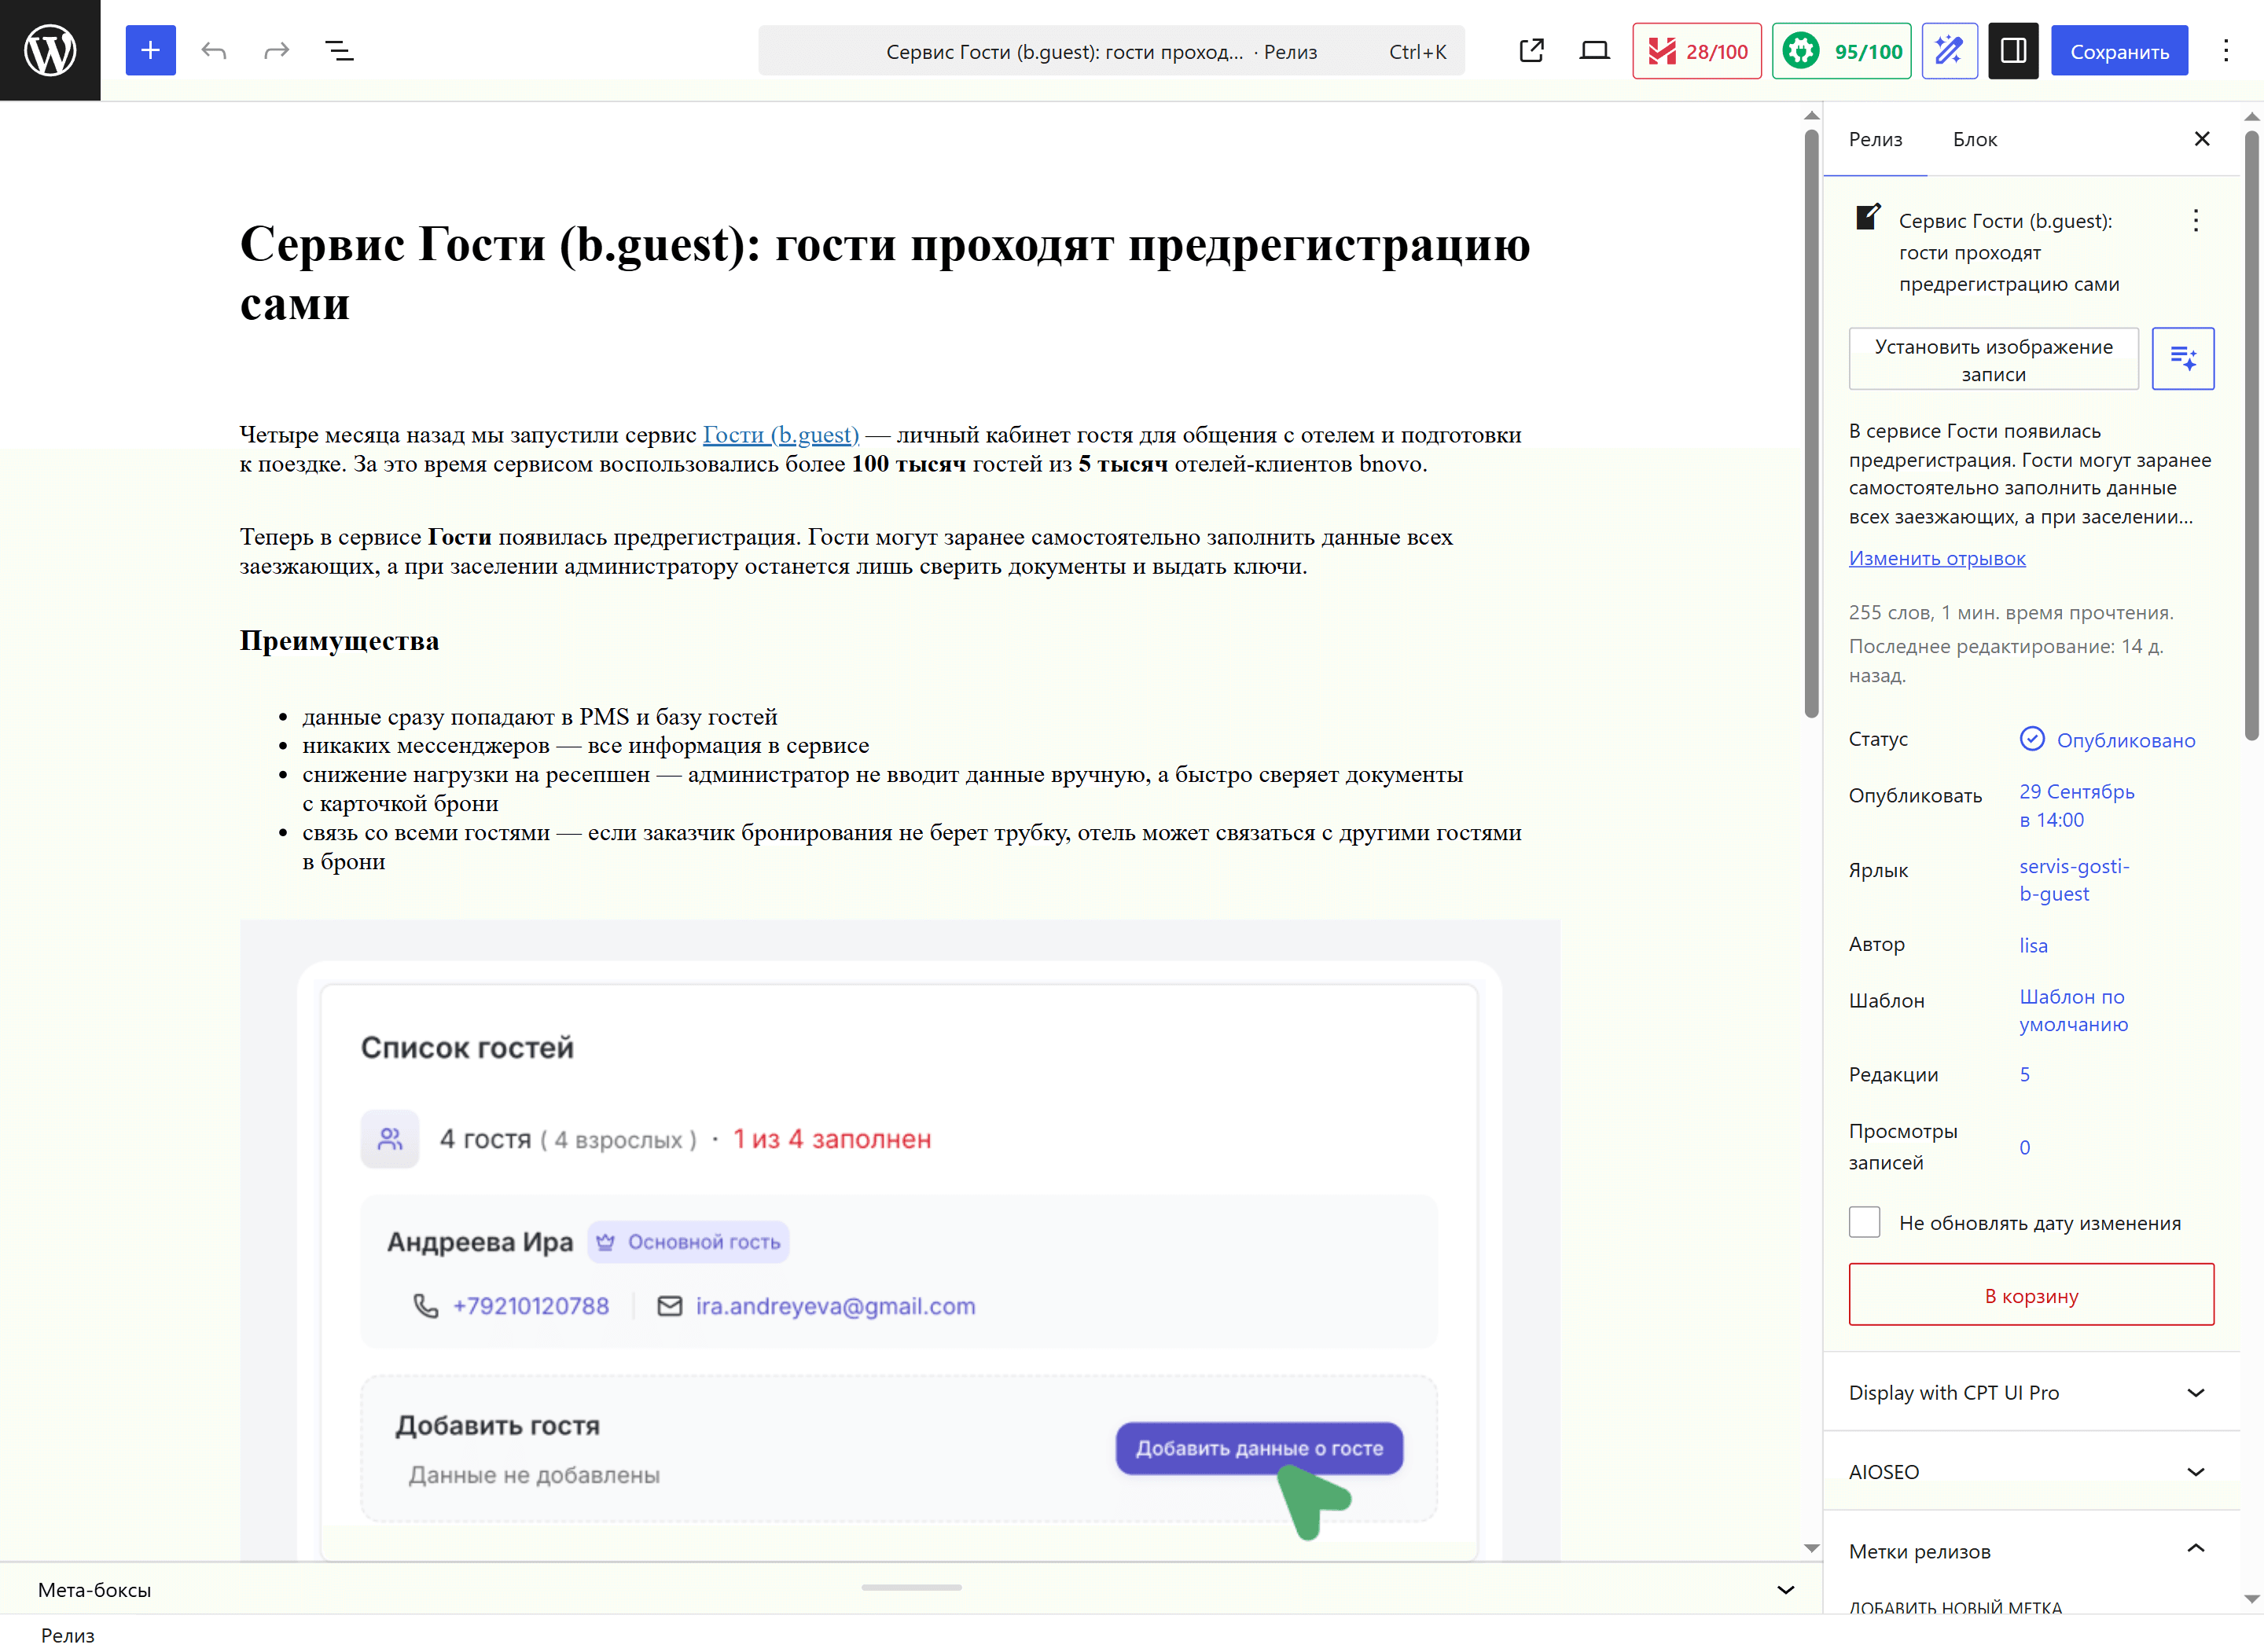Expand the AIOSEO sidebar panel

(x=2031, y=1472)
